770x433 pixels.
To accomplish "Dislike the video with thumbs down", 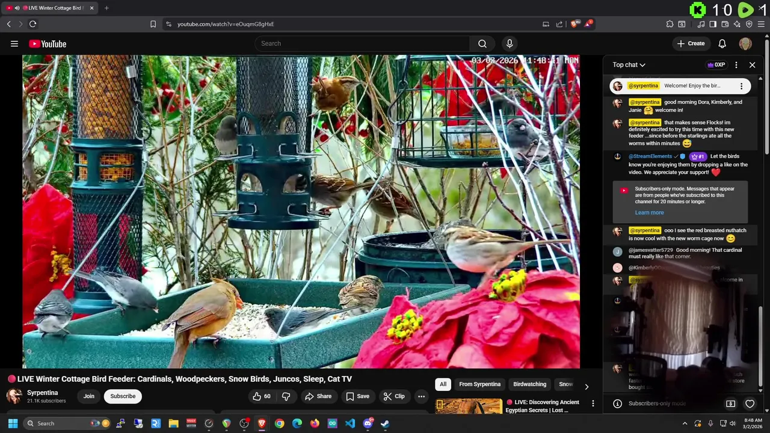I will click(286, 396).
